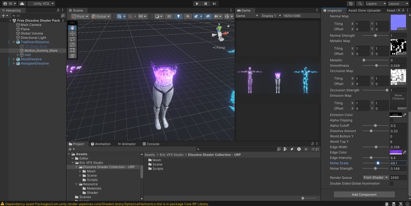Open the Layout dropdown
The height and width of the screenshot is (206, 411).
coord(398,4)
